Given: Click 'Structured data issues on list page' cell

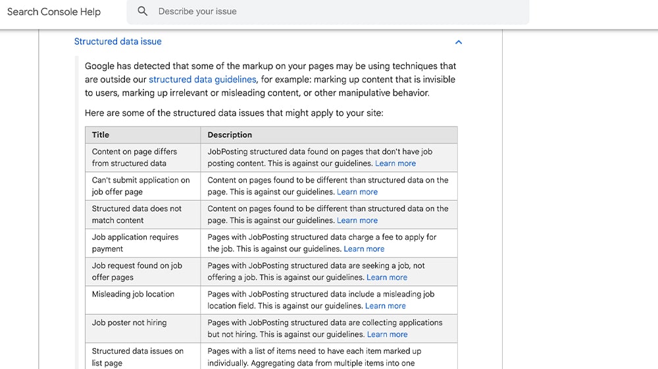Looking at the screenshot, I should [143, 356].
